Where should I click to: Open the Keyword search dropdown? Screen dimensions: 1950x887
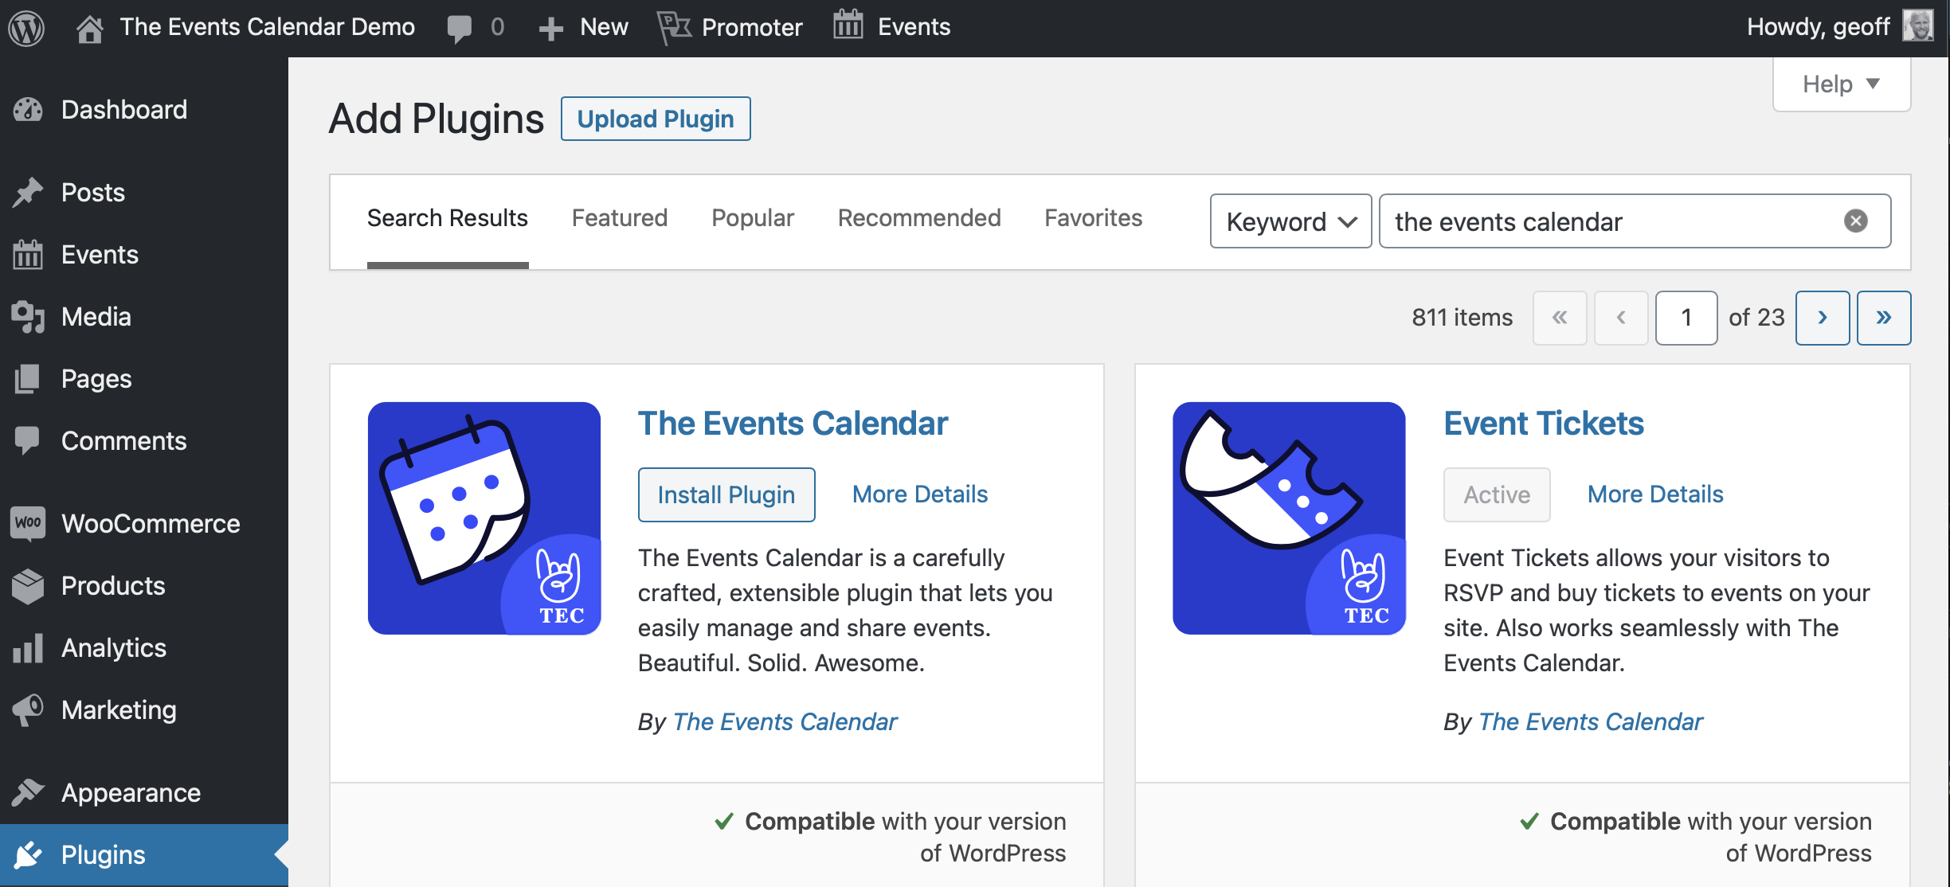coord(1287,222)
